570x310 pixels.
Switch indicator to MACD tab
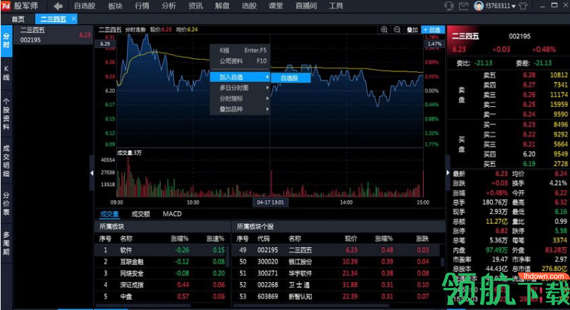pyautogui.click(x=173, y=215)
